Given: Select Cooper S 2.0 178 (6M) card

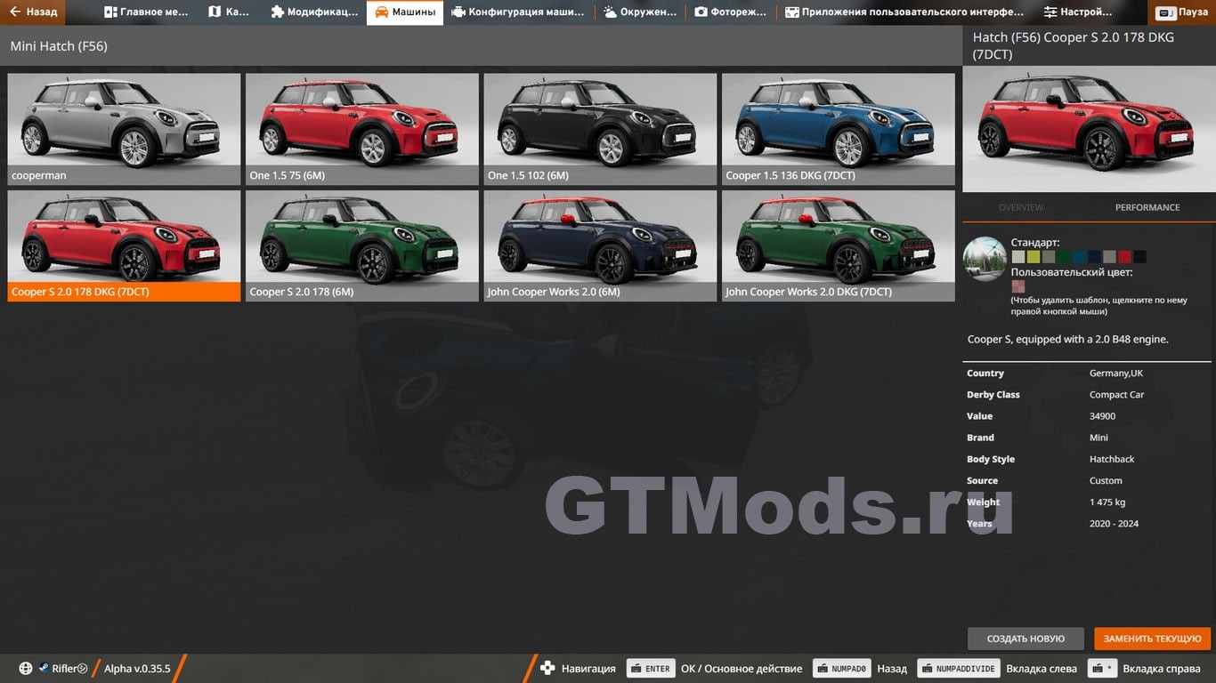Looking at the screenshot, I should (x=362, y=245).
